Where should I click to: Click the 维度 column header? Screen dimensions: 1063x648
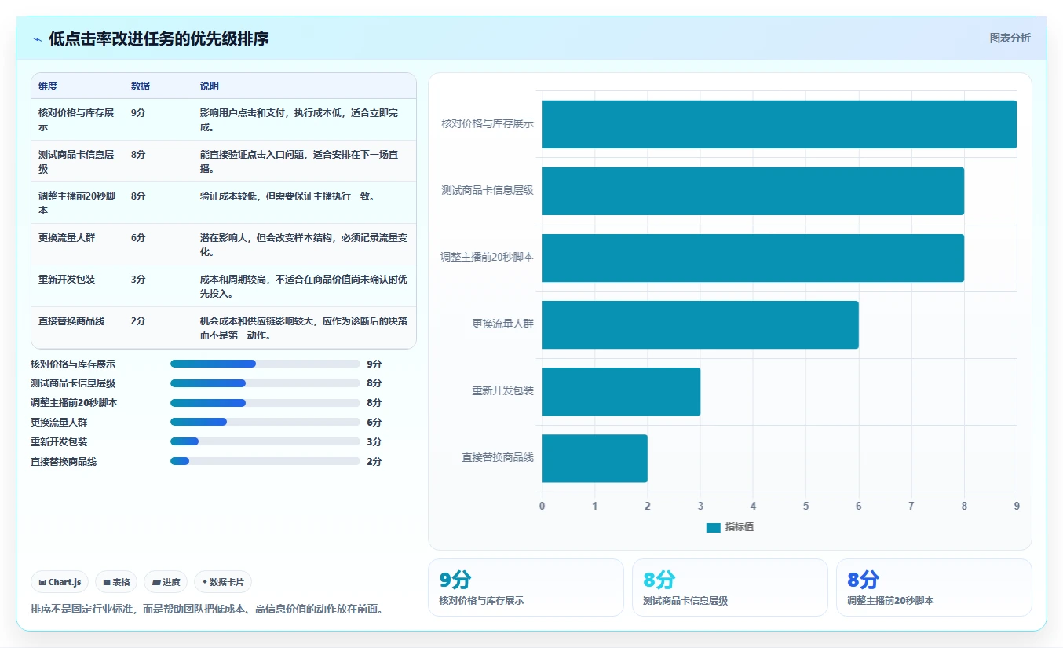[48, 86]
